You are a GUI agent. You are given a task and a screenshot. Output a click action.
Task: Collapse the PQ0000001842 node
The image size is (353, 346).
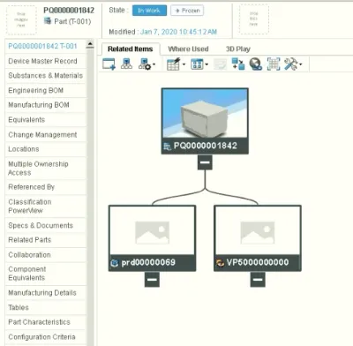205,162
